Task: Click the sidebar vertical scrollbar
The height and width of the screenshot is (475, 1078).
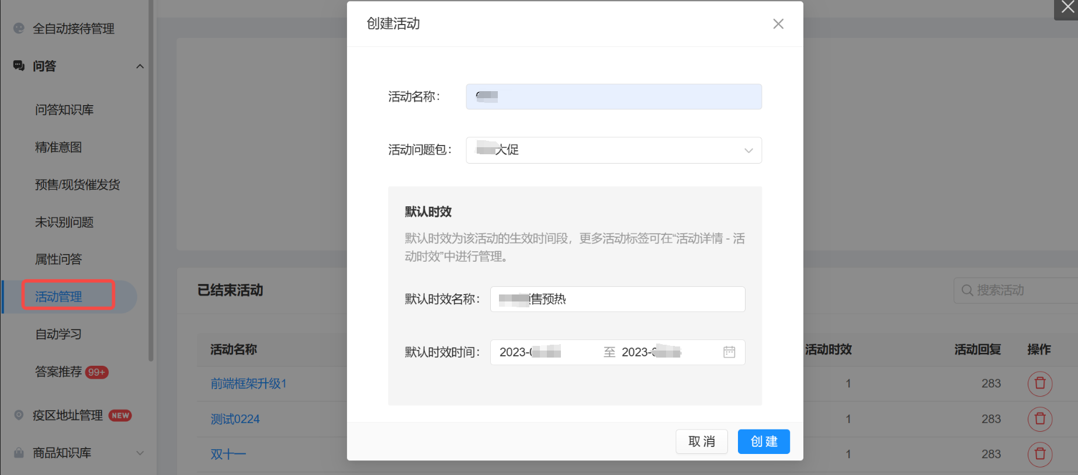Action: coord(151,181)
